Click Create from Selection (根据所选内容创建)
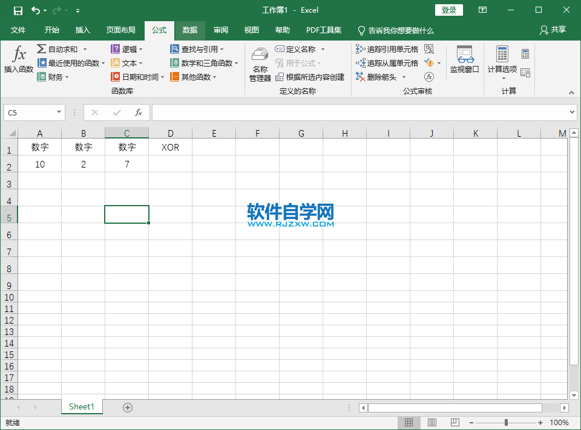Screen dimensions: 581x430 310,77
